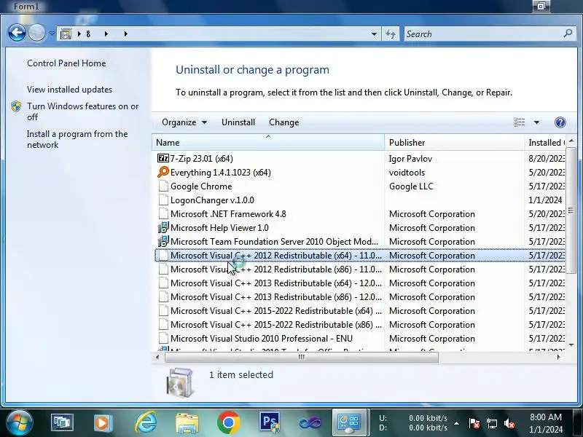Open Install a program from the network
Screen dimensions: 583x437
[x=77, y=139]
